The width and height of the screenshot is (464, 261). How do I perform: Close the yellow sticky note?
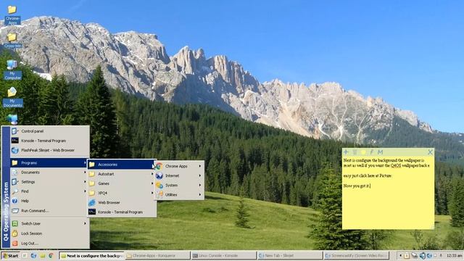pyautogui.click(x=430, y=152)
